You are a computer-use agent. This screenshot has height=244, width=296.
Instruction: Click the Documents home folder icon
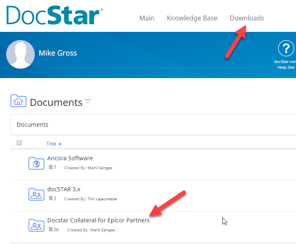point(18,101)
